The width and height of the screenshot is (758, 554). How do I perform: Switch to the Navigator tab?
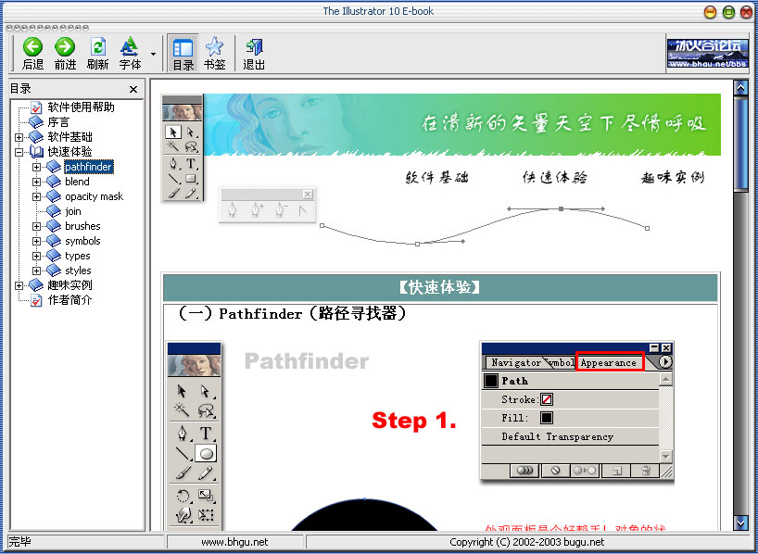click(516, 362)
